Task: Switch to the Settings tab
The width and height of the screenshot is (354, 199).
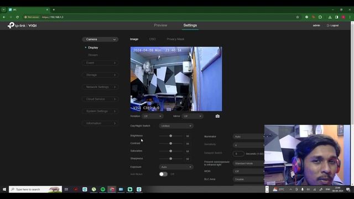Action: [190, 25]
